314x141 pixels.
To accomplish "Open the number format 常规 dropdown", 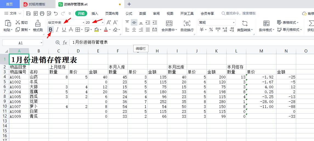I will pyautogui.click(x=234, y=22).
